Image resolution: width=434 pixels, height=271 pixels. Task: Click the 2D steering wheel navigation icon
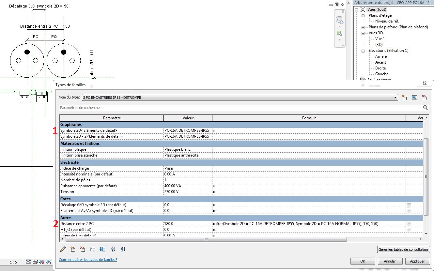click(x=339, y=20)
